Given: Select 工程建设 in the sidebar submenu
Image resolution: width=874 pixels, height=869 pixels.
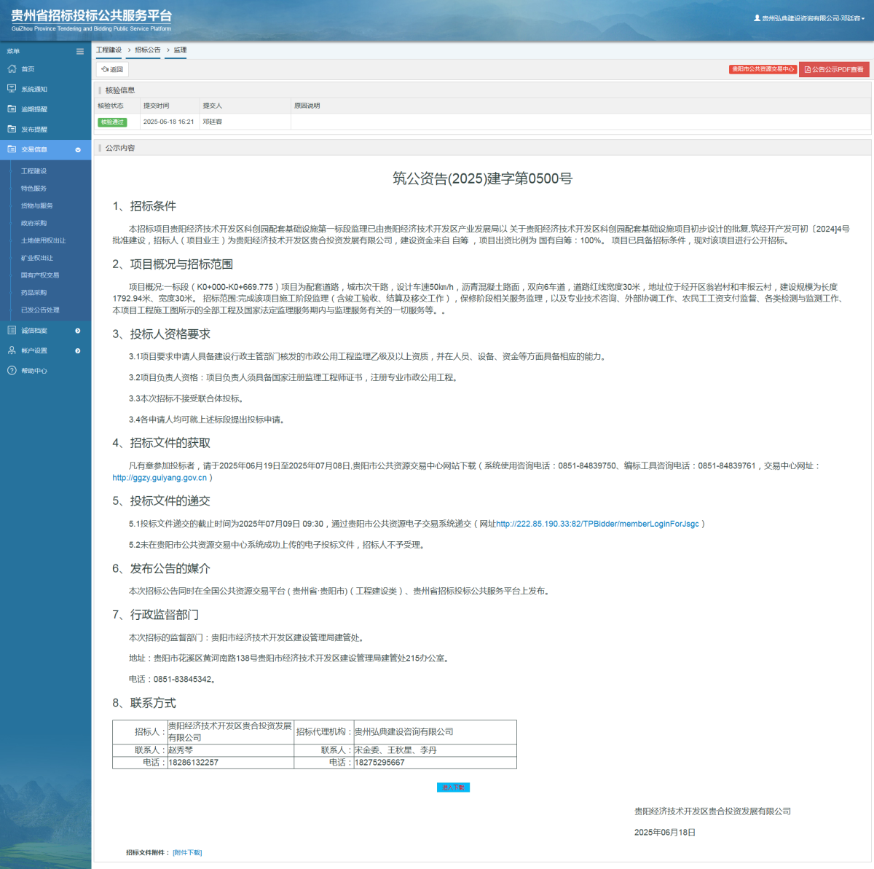Looking at the screenshot, I should [34, 171].
